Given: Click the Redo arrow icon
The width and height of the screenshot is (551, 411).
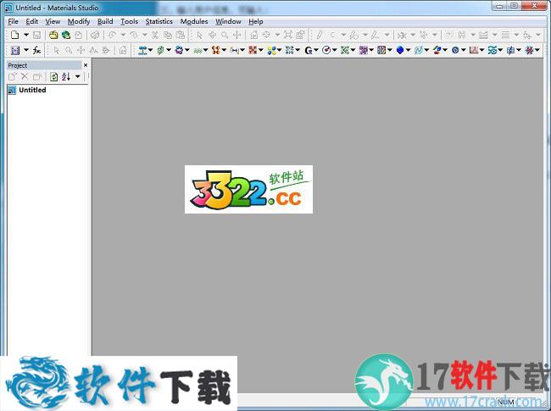Looking at the screenshot, I should point(134,35).
